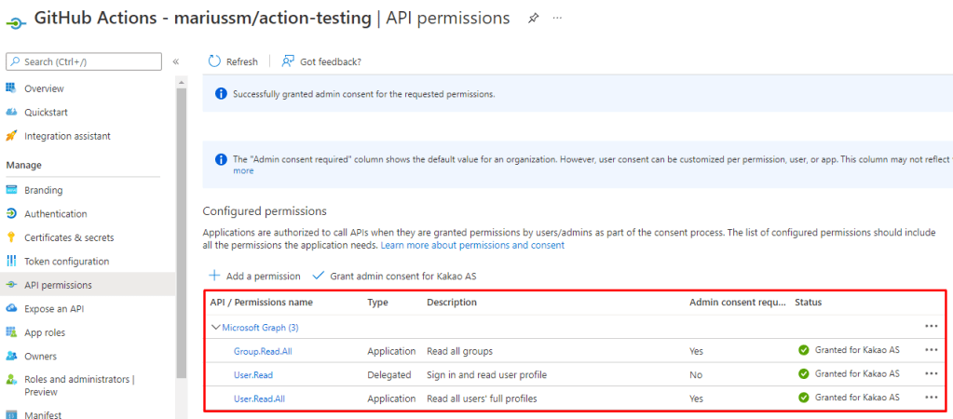This screenshot has width=953, height=419.
Task: Go to Certificates & secrets in the sidebar
Action: (69, 237)
